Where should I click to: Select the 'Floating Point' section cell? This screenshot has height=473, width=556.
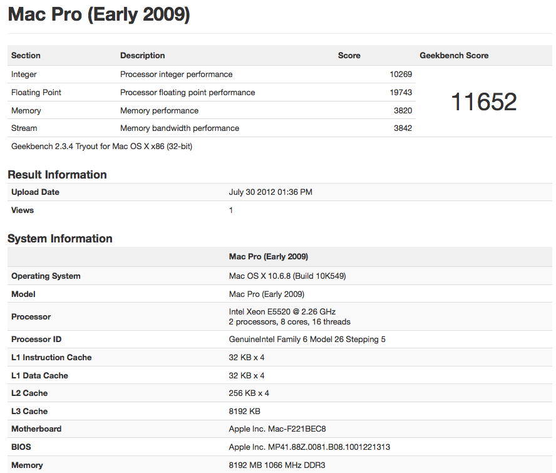click(36, 92)
